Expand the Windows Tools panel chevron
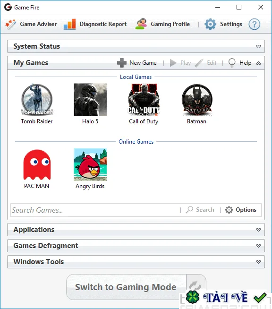This screenshot has height=309, width=272. (258, 262)
